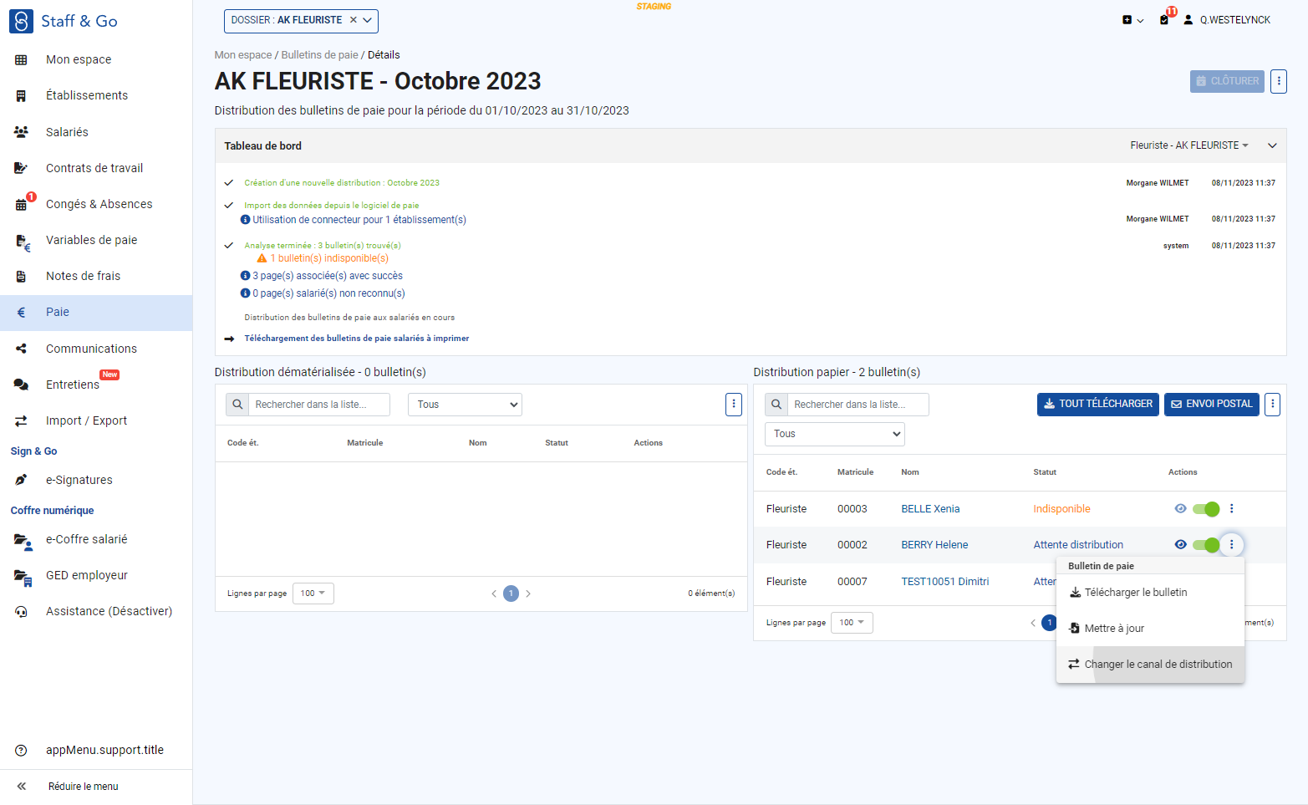Open the Tous filter in paper distribution

pyautogui.click(x=835, y=434)
